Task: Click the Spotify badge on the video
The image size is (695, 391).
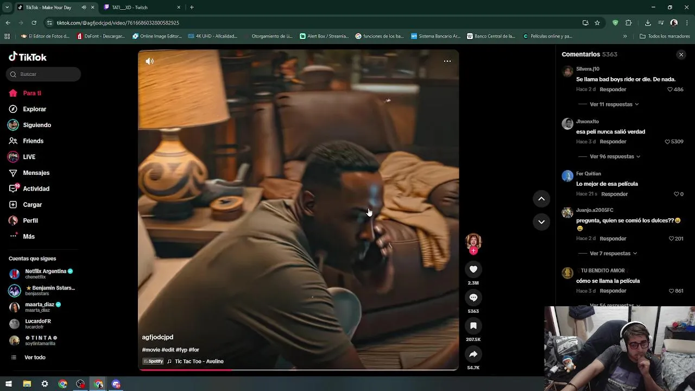Action: (x=153, y=361)
